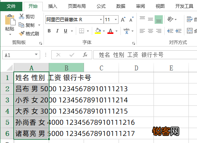Viewport: 197px width, 143px height.
Task: Switch to the 视图 View tab
Action: click(160, 6)
